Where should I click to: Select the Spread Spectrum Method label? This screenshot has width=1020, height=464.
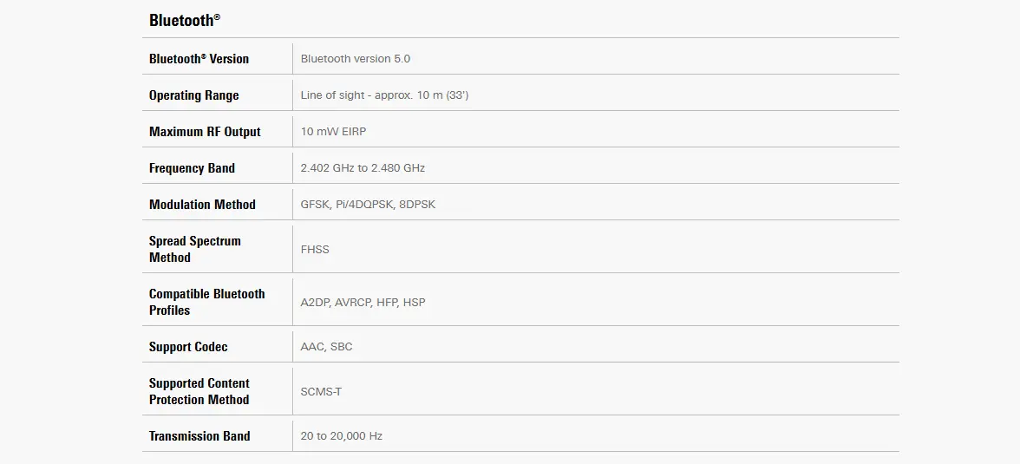pos(195,249)
